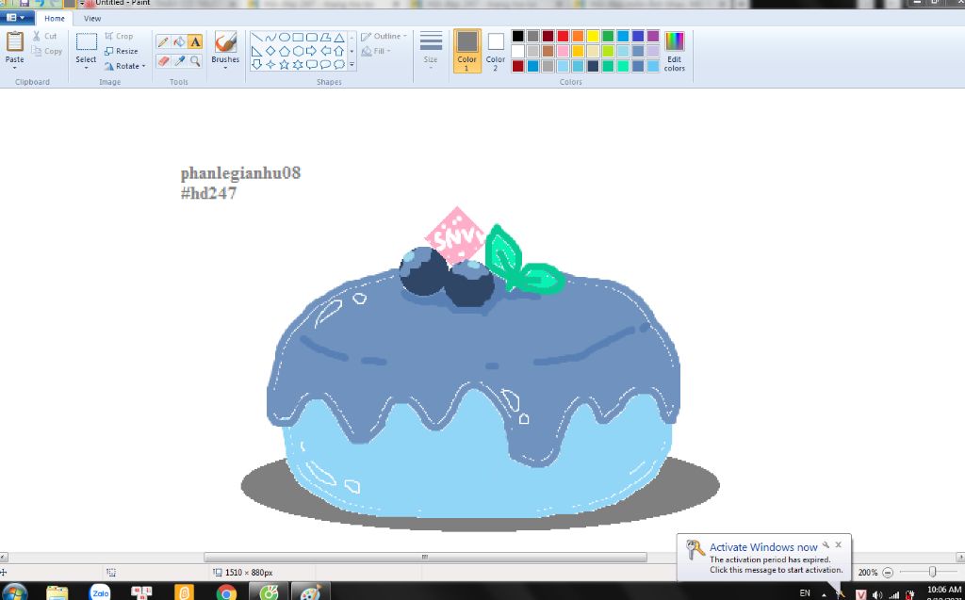
Task: Choose the Hexagon shape
Action: 298,51
